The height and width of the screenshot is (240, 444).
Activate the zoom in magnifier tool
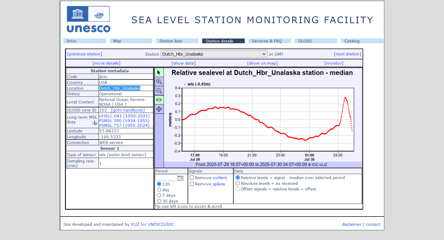coord(159,81)
